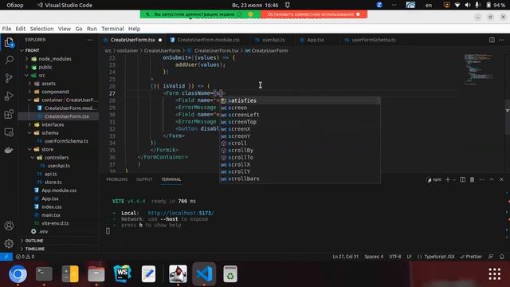Open Remote Explorer in activity bar
Viewport: 510px width, 287px height.
9,132
